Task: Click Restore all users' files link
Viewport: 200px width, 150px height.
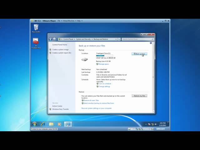Action: 91,100
